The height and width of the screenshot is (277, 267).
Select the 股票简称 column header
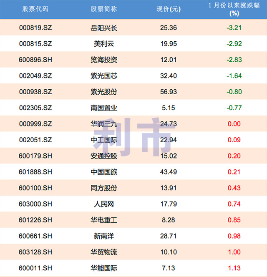click(104, 9)
